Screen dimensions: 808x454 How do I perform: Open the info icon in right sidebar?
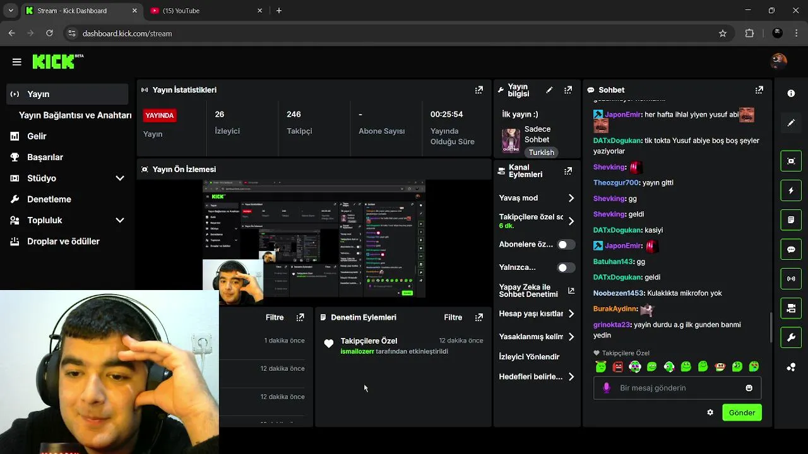click(x=791, y=93)
